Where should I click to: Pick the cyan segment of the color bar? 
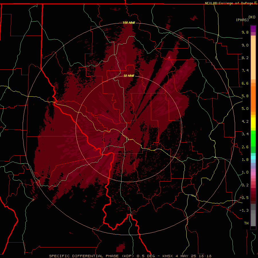click(x=253, y=158)
